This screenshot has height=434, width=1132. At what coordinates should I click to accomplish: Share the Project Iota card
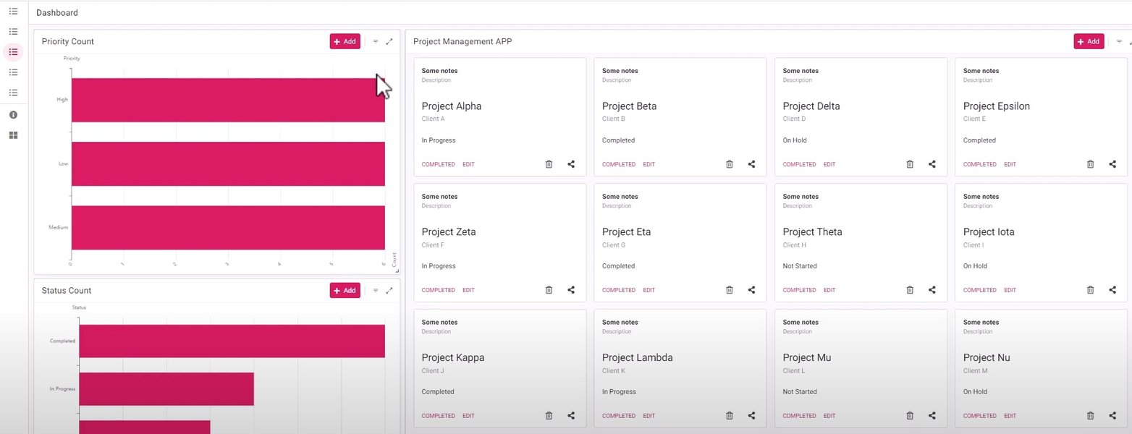(1112, 290)
